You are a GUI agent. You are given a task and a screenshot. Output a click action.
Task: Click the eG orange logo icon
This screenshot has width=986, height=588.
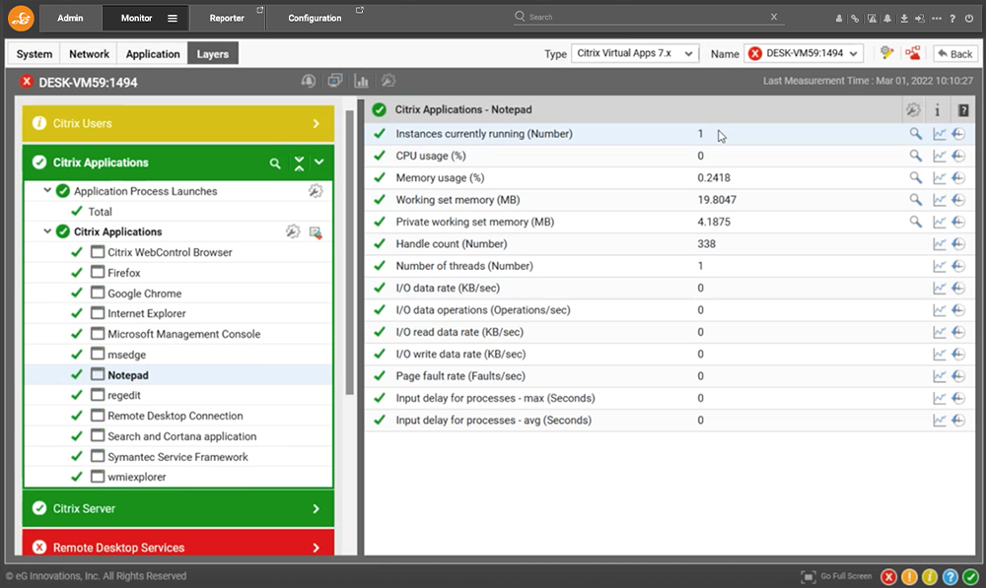coord(21,18)
